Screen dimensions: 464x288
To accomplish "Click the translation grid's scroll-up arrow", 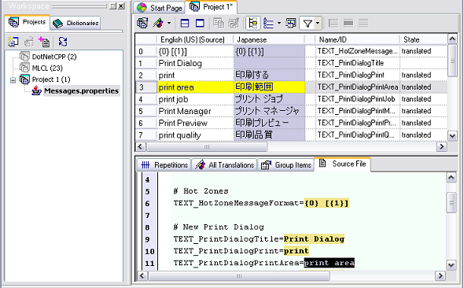I will 452,39.
